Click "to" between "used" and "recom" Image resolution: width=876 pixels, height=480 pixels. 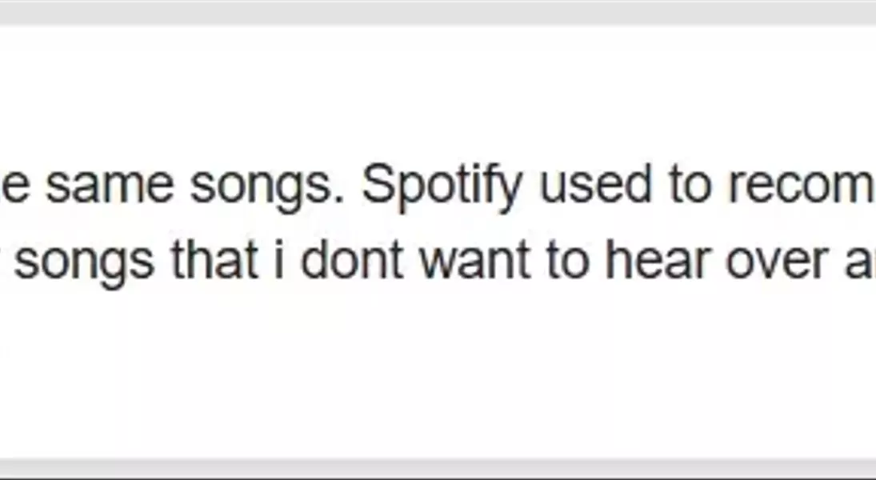(x=690, y=186)
